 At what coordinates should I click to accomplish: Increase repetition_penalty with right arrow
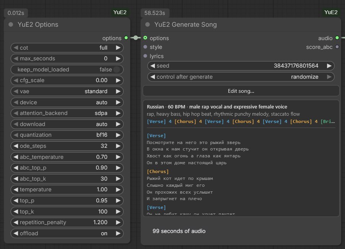click(x=118, y=222)
